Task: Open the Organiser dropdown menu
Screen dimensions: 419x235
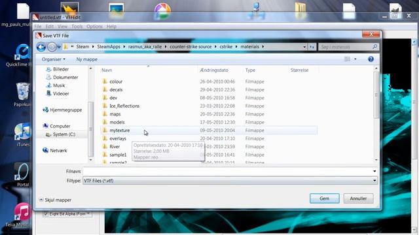Action: (x=54, y=59)
